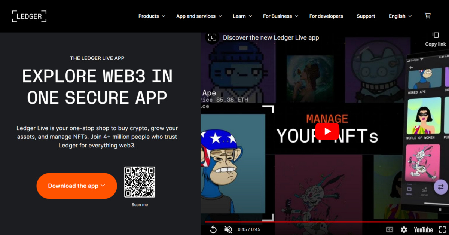This screenshot has height=235, width=449.
Task: Open the video title 'Discover the new Ledger Live app'
Action: tap(271, 38)
